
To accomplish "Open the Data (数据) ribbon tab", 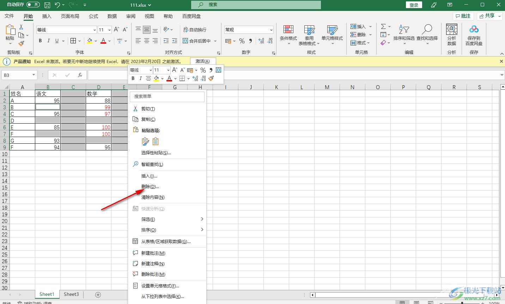I will 112,16.
